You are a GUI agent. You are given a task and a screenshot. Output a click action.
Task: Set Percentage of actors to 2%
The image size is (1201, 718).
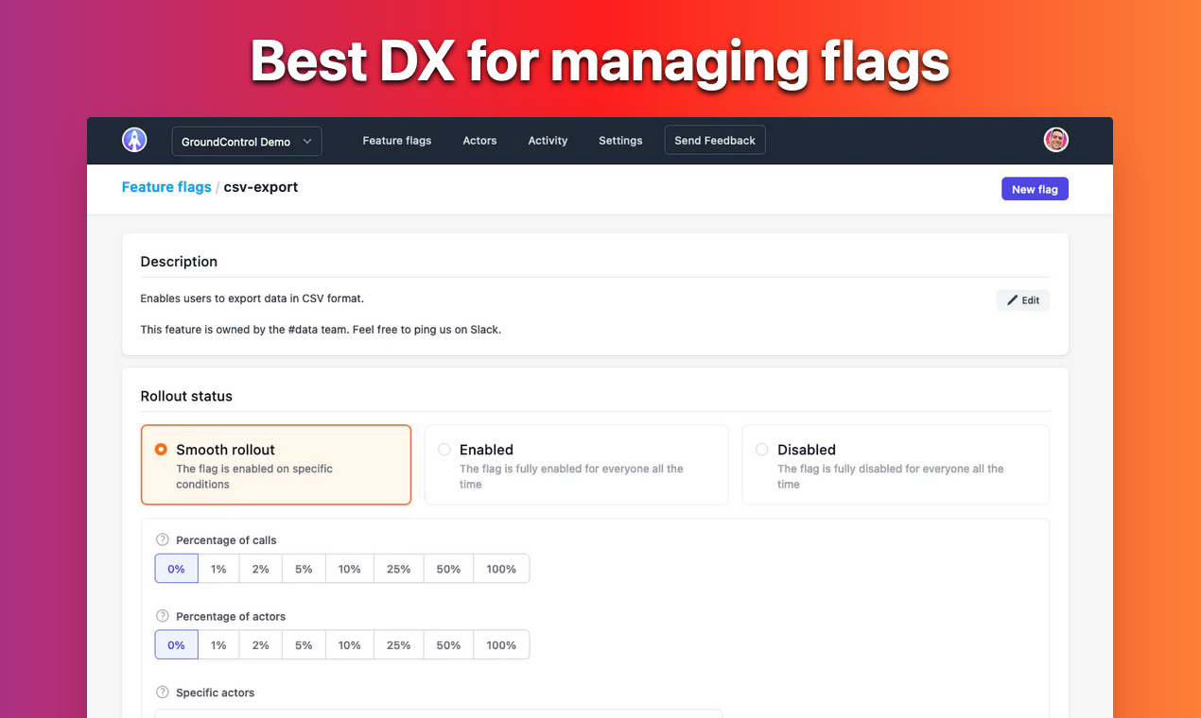pyautogui.click(x=261, y=645)
